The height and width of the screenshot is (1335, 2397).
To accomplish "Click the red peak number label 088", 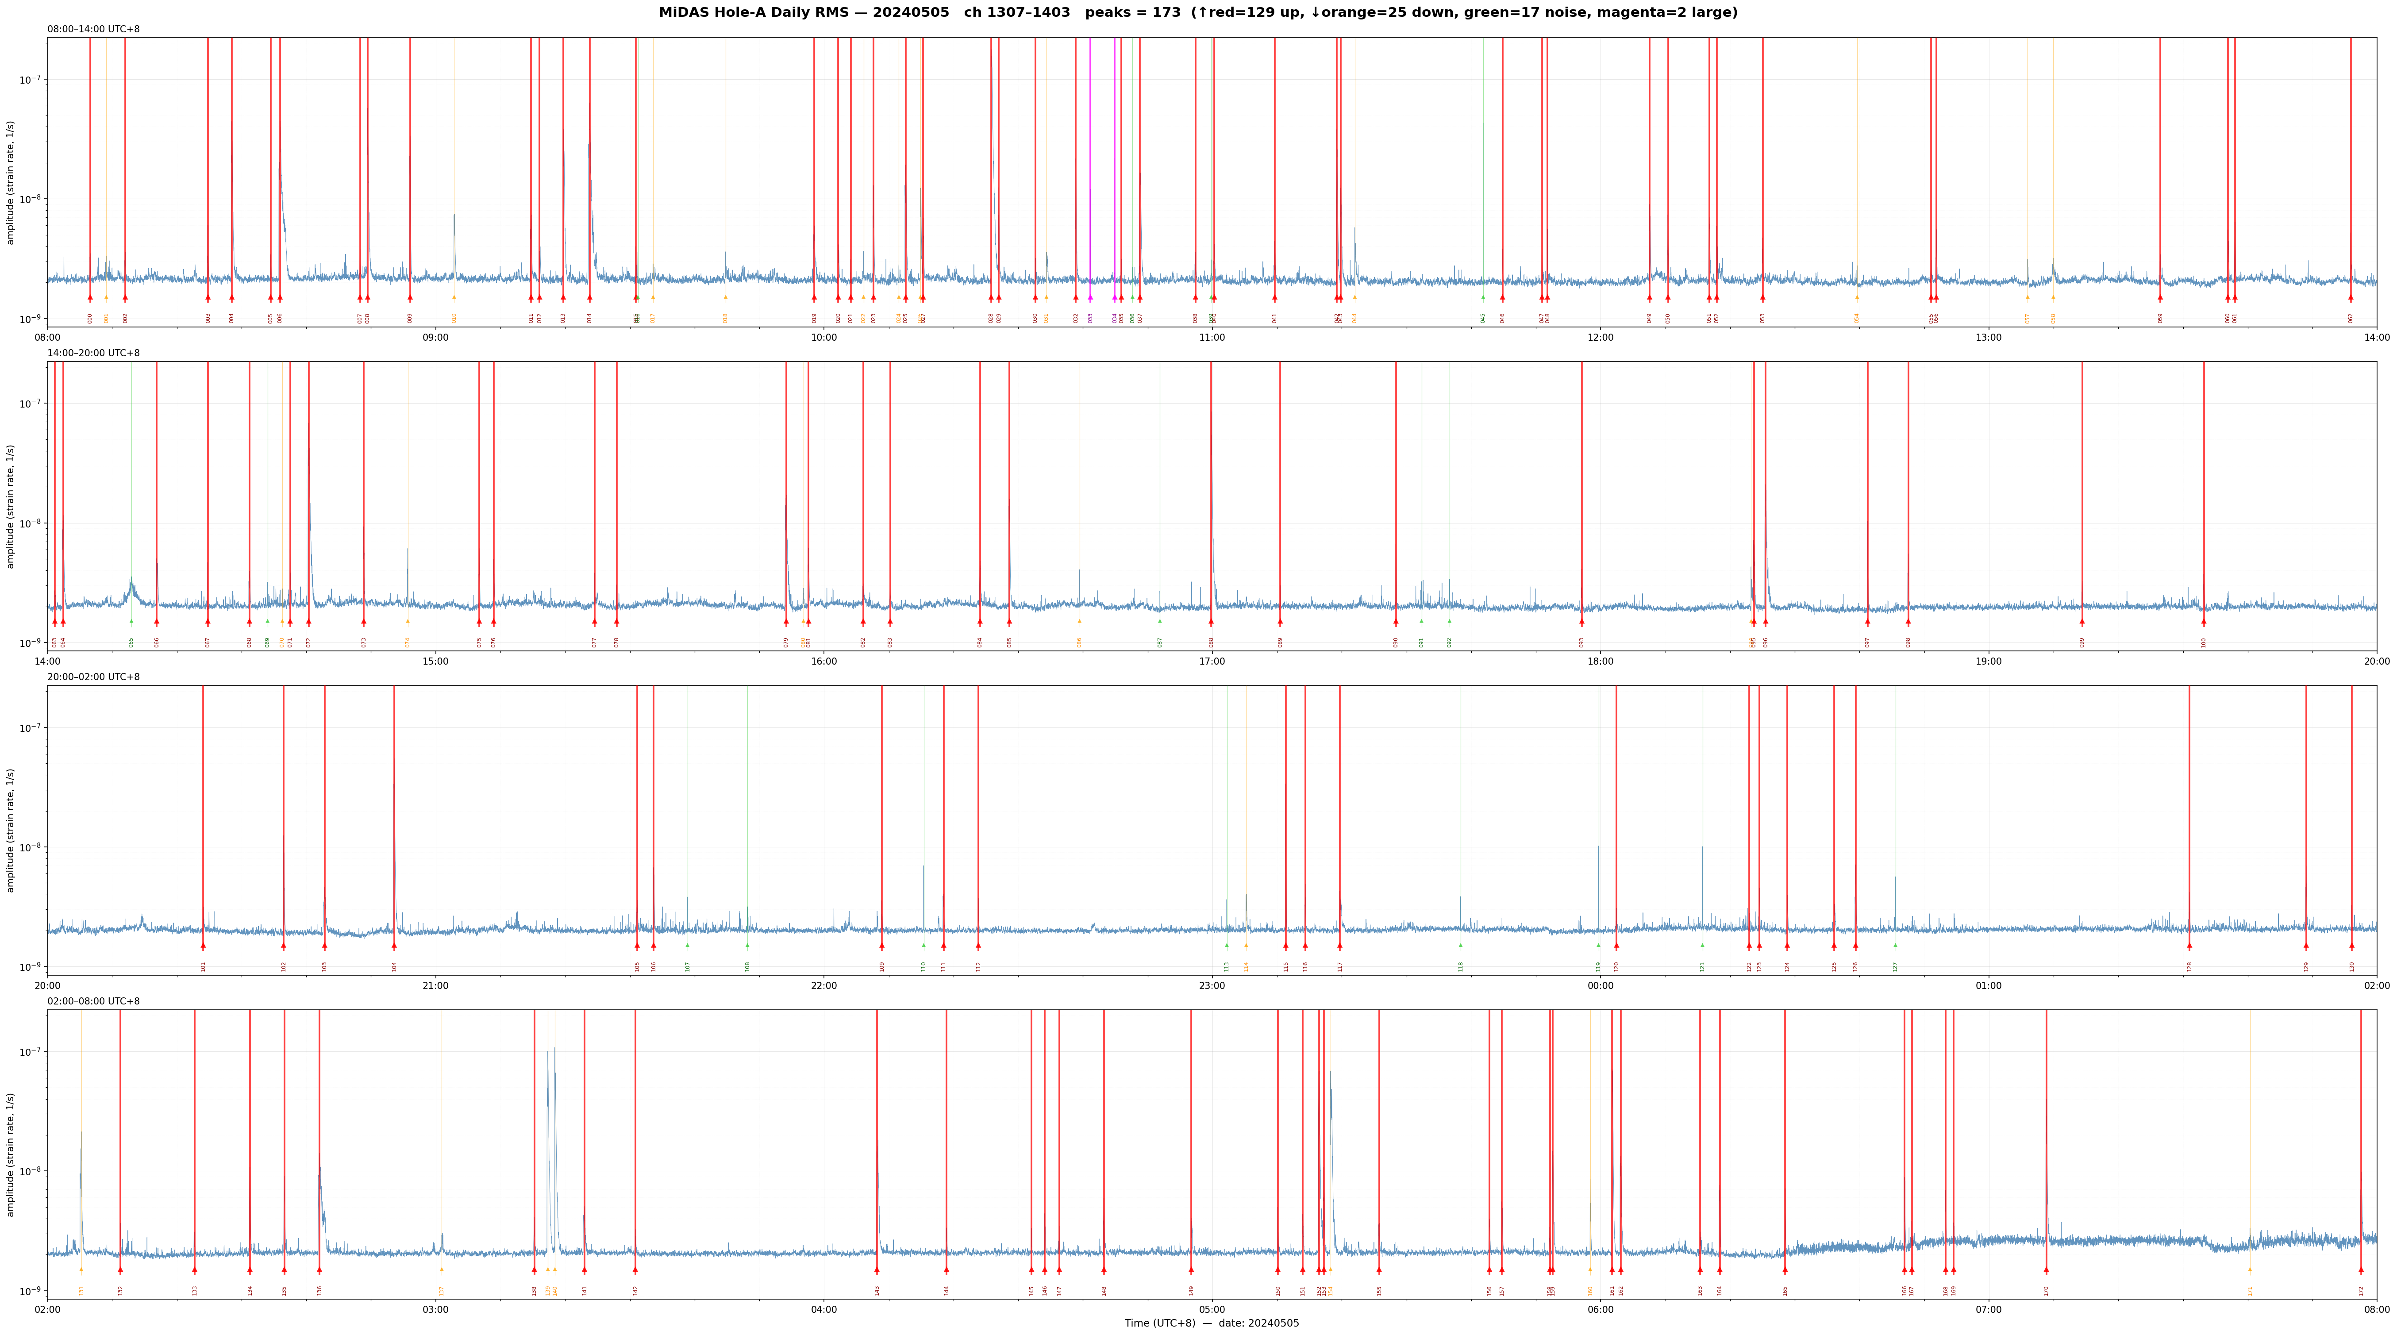I will [x=1212, y=642].
